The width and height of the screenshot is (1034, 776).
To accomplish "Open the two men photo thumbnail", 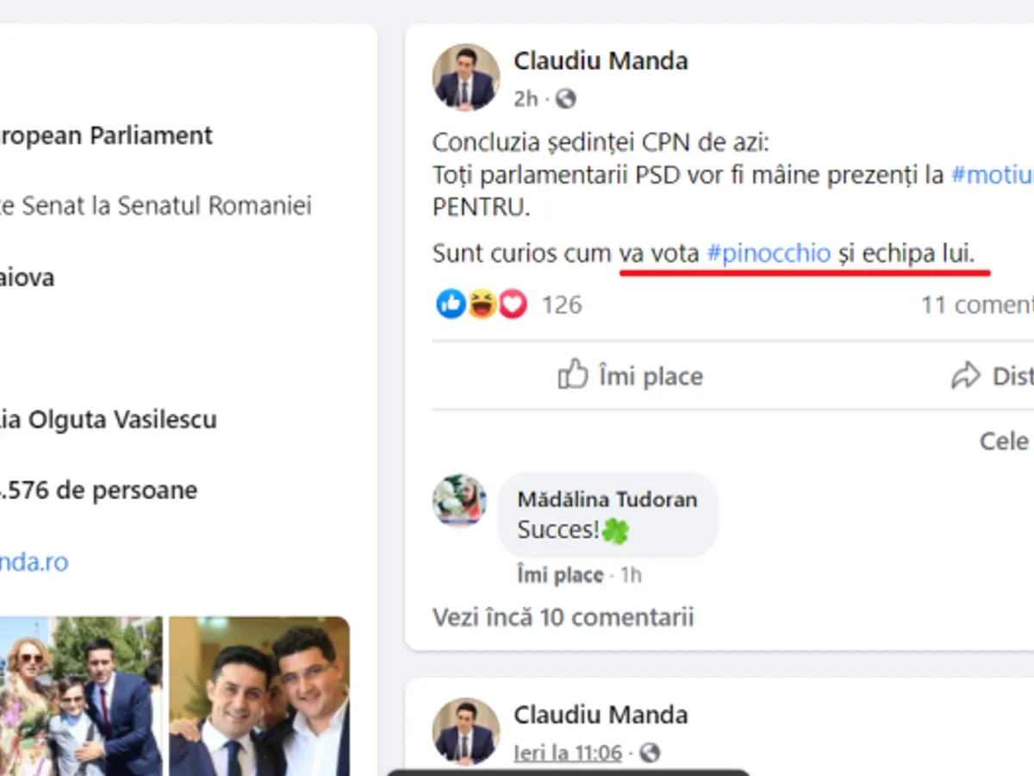I will [x=259, y=696].
